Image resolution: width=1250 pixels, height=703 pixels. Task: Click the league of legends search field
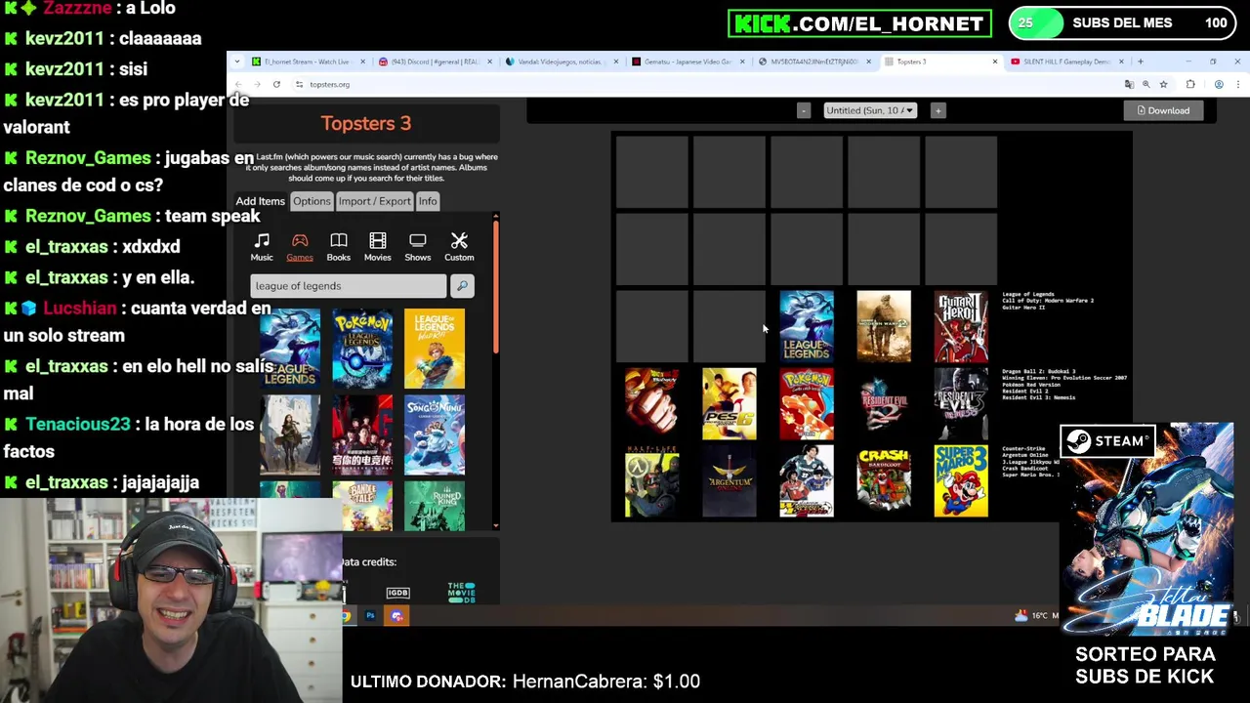coord(348,286)
